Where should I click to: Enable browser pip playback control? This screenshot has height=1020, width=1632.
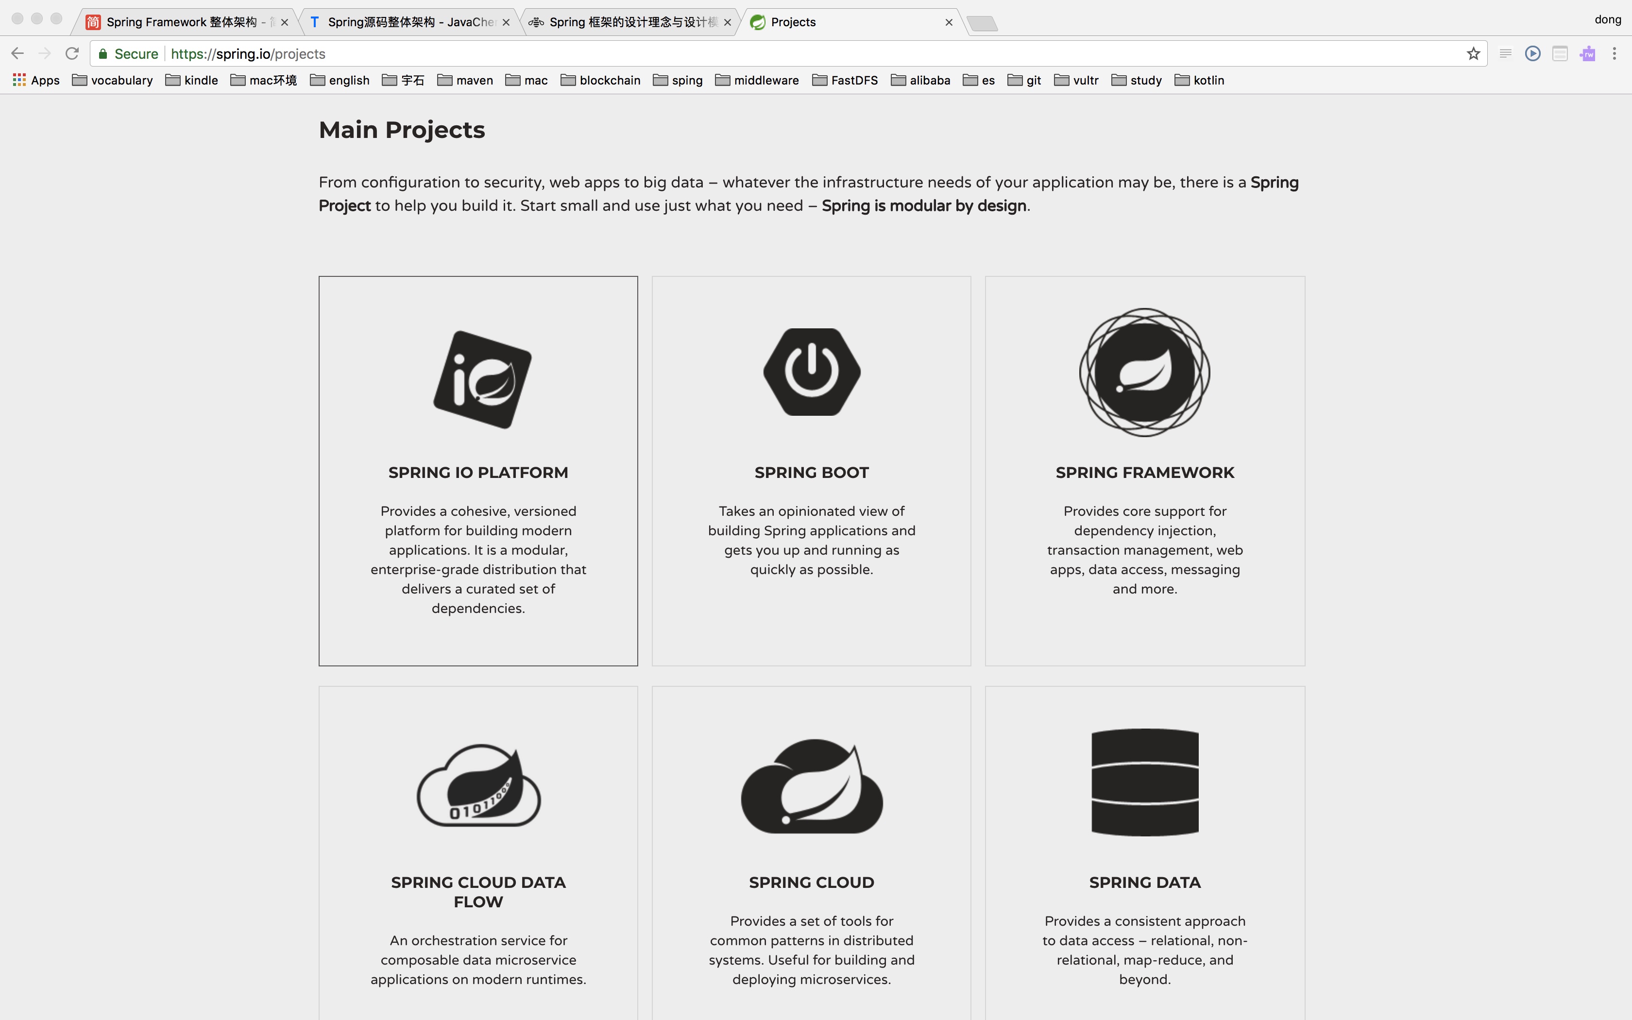pos(1533,53)
